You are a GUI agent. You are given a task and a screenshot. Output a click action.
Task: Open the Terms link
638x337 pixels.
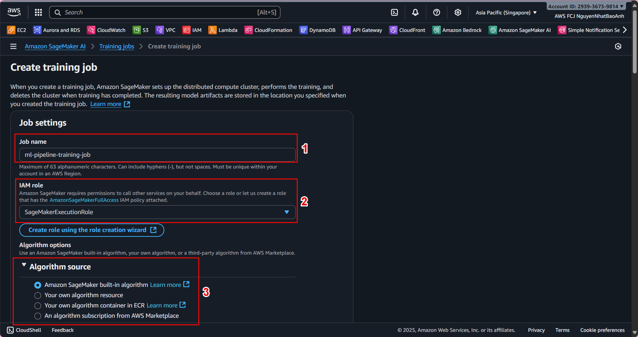(563, 330)
